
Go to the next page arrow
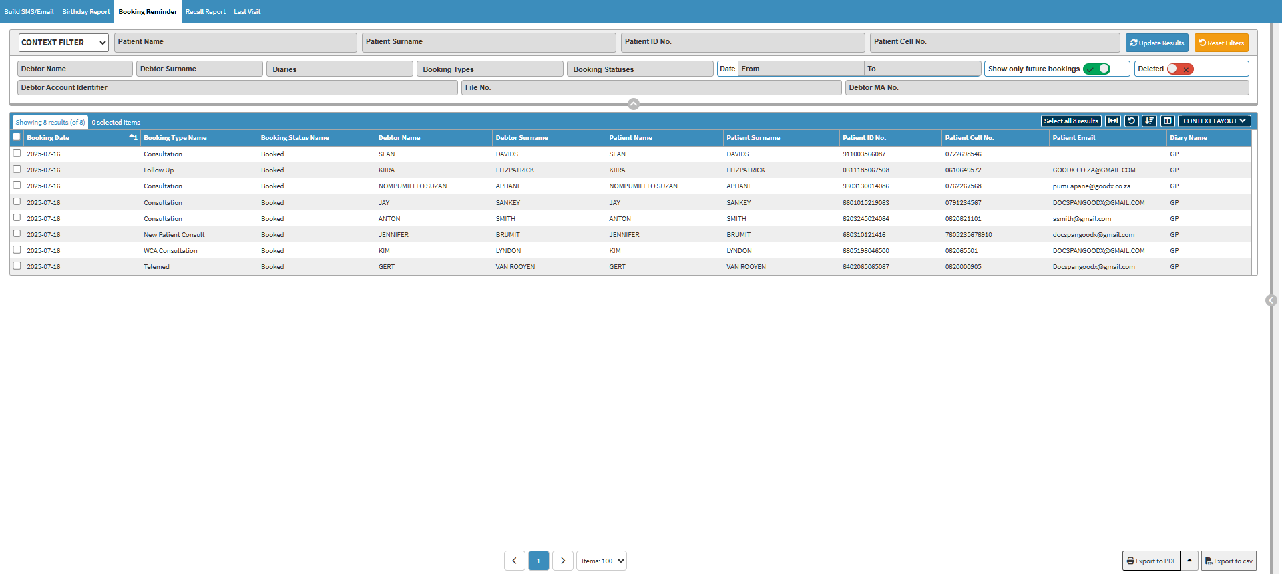(563, 561)
